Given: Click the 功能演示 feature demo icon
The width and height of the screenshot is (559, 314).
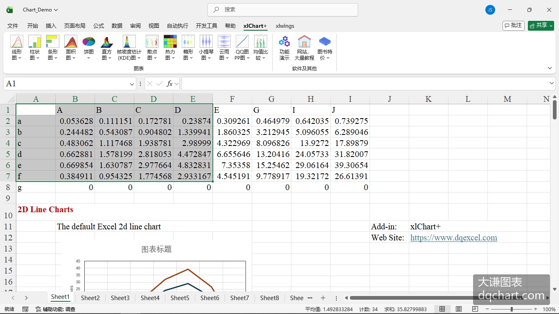Looking at the screenshot, I should click(x=284, y=48).
